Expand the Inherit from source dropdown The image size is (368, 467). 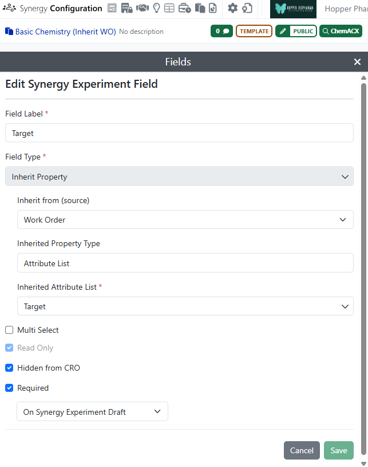[185, 220]
